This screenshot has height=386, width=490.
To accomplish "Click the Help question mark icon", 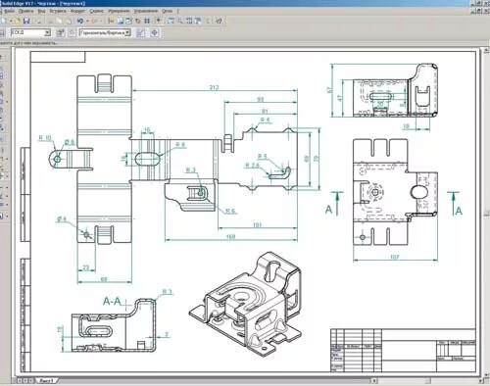I will click(x=219, y=21).
